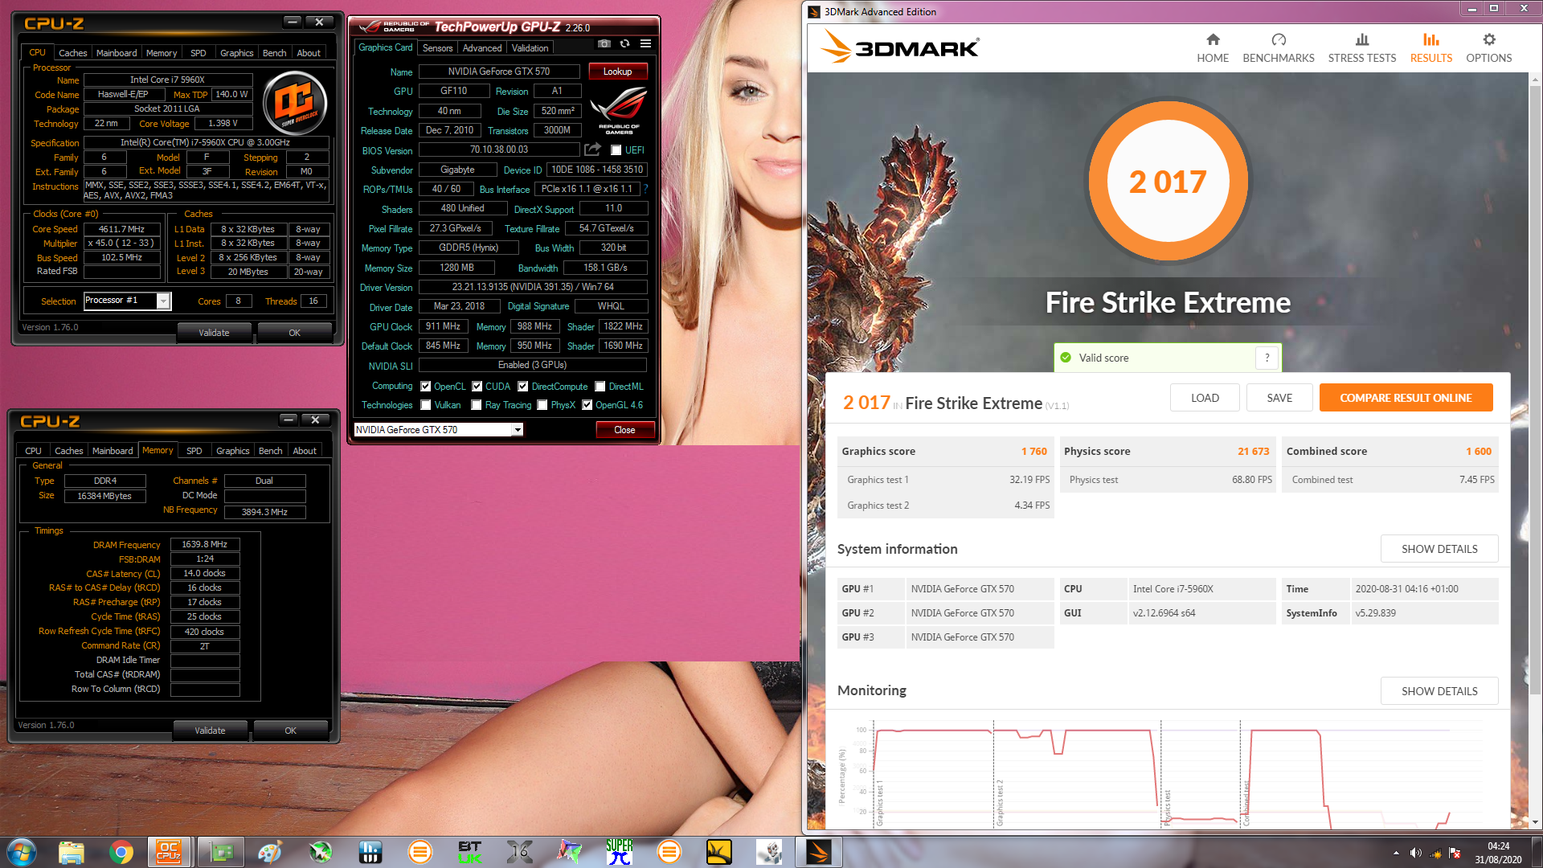Click the GPU-Z refresh icon
The height and width of the screenshot is (868, 1543).
click(x=624, y=43)
